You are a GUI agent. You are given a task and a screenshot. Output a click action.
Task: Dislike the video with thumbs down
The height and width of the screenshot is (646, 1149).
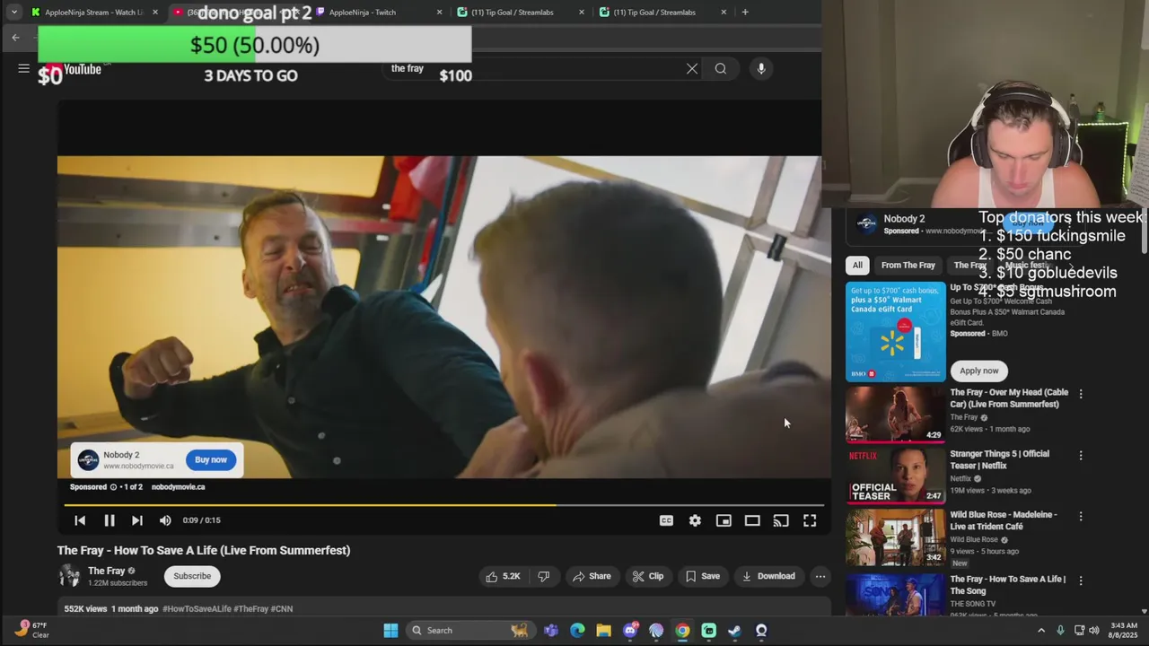pos(544,576)
